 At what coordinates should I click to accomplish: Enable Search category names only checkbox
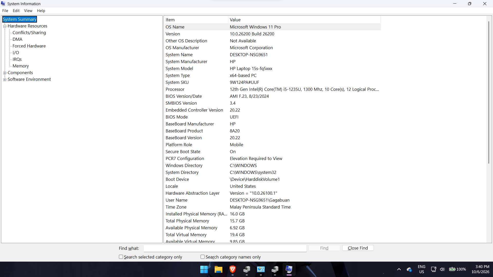click(x=203, y=257)
